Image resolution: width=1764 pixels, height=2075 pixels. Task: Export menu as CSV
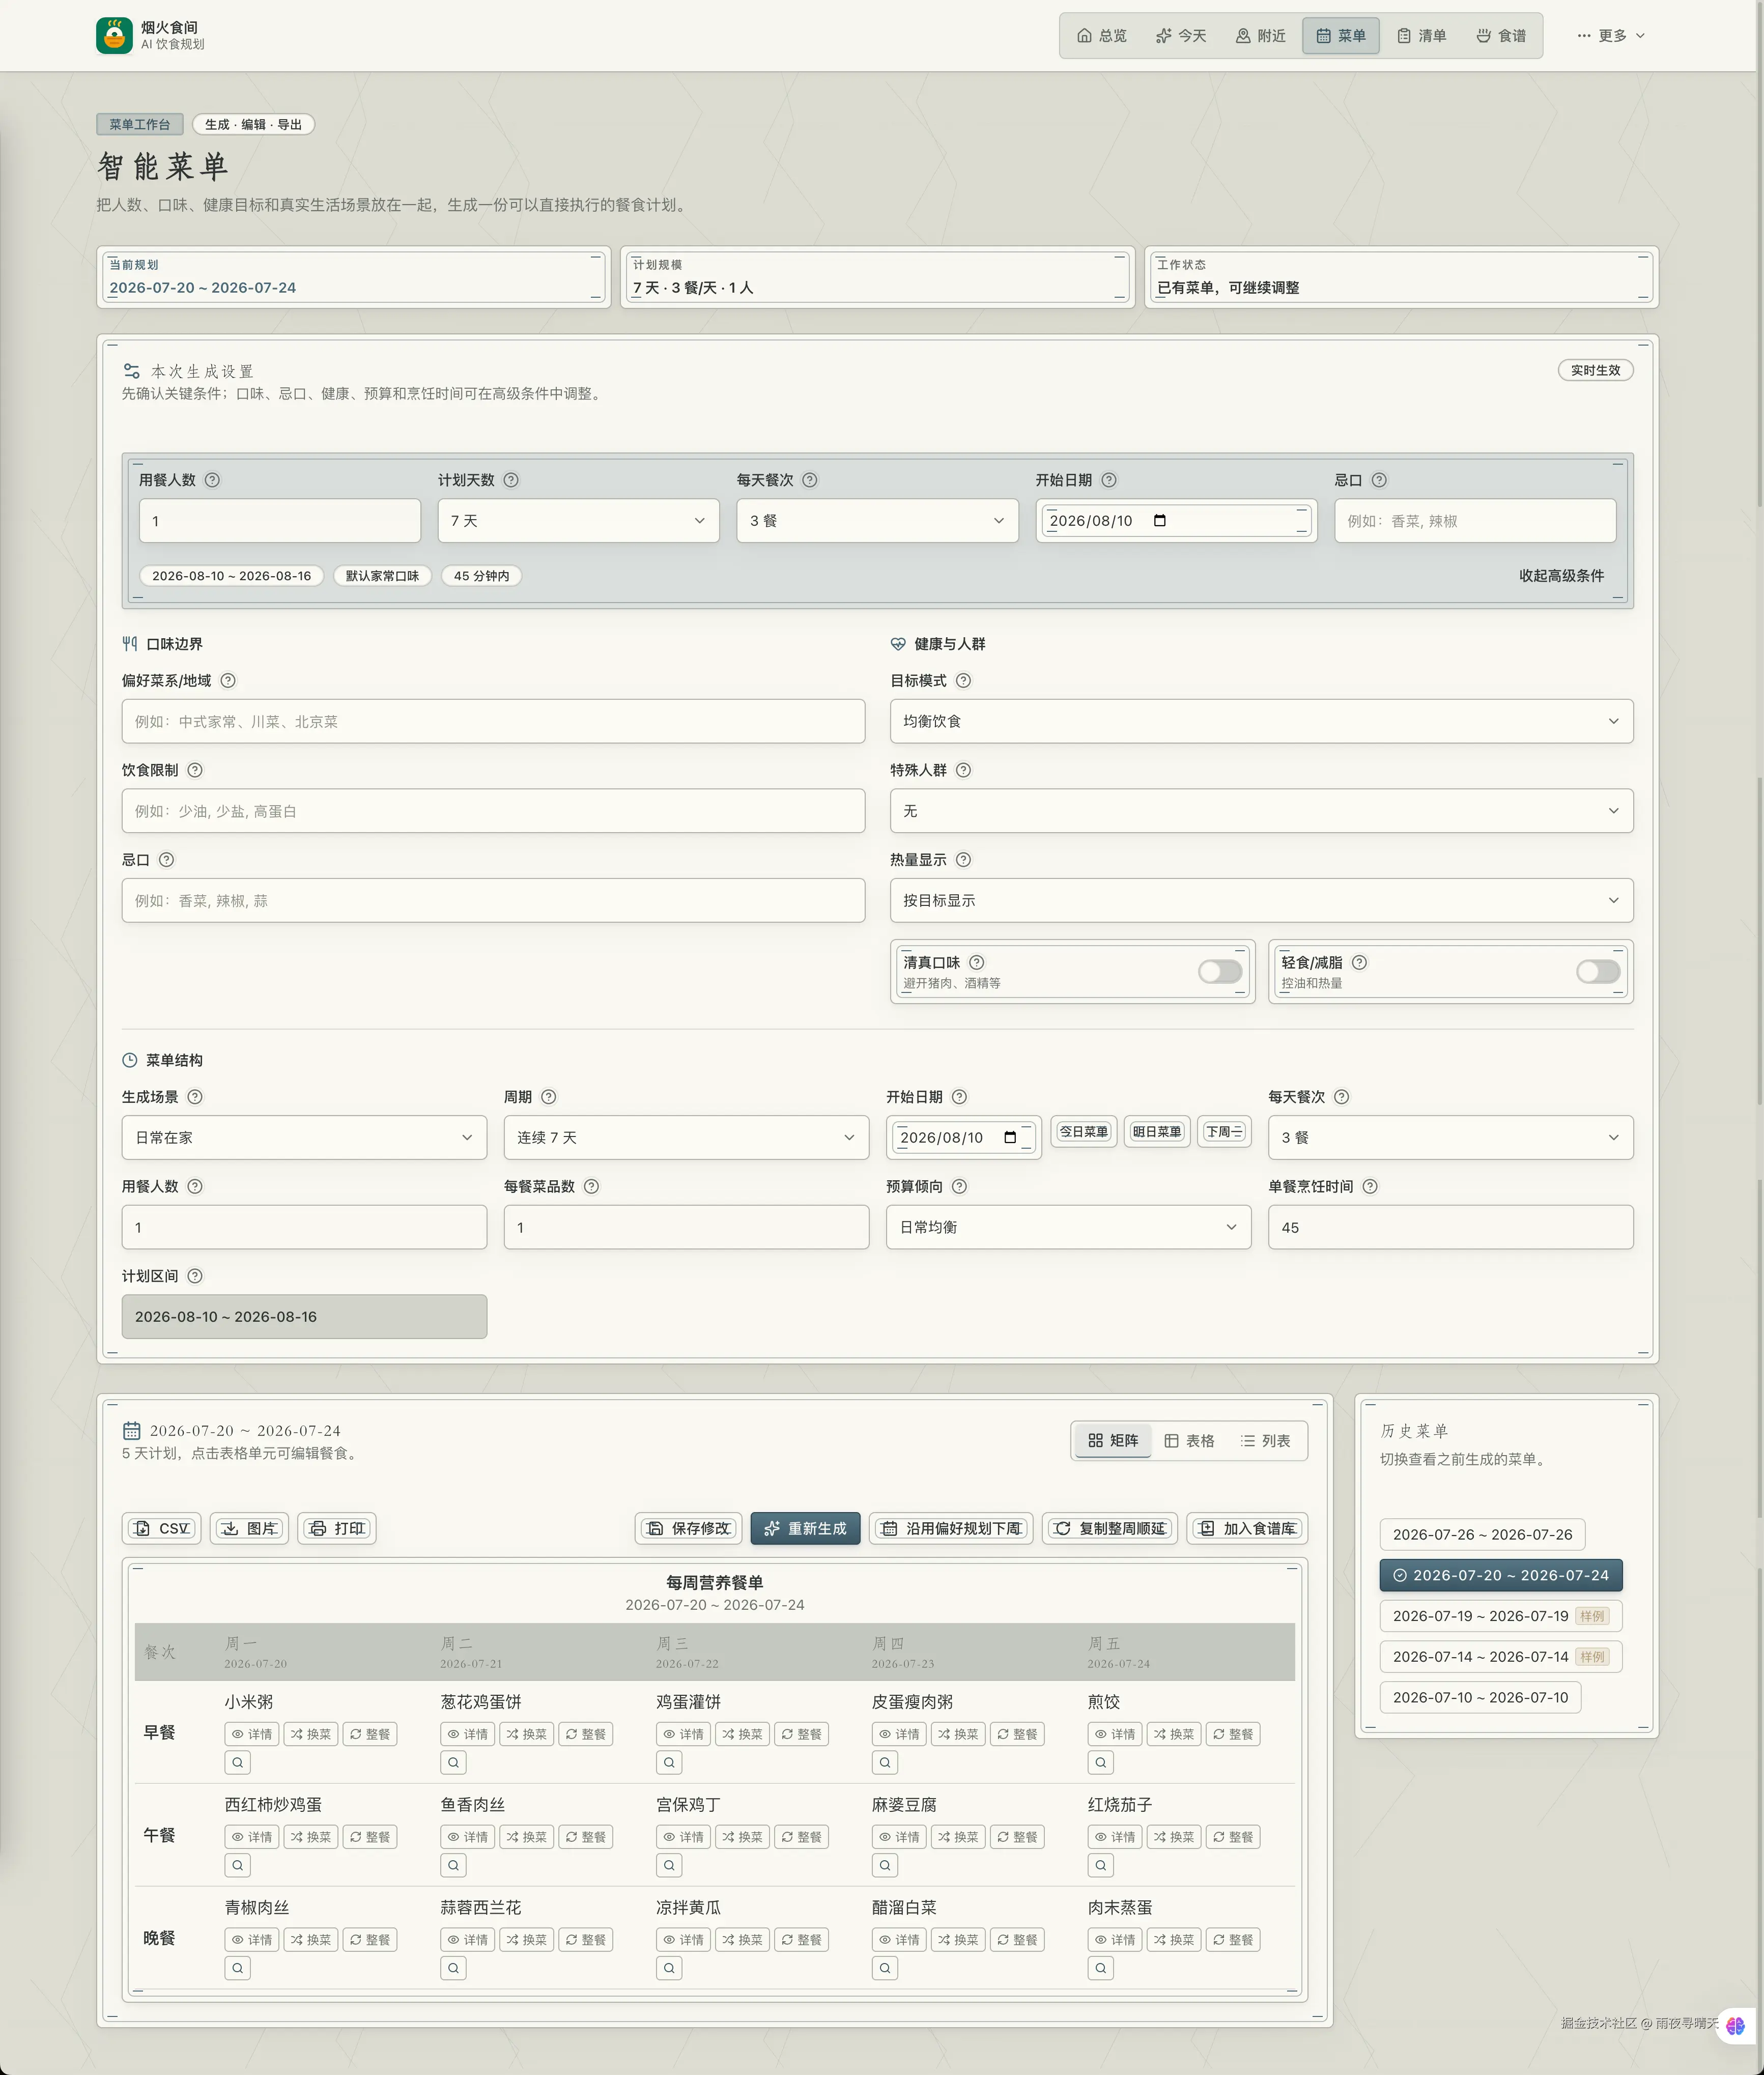[x=162, y=1529]
